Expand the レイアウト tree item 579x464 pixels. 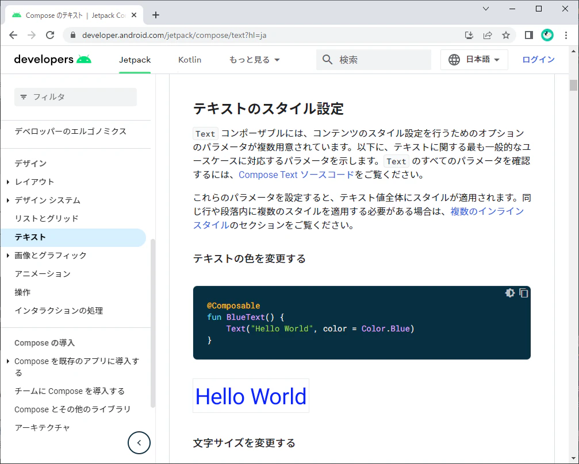(x=7, y=182)
